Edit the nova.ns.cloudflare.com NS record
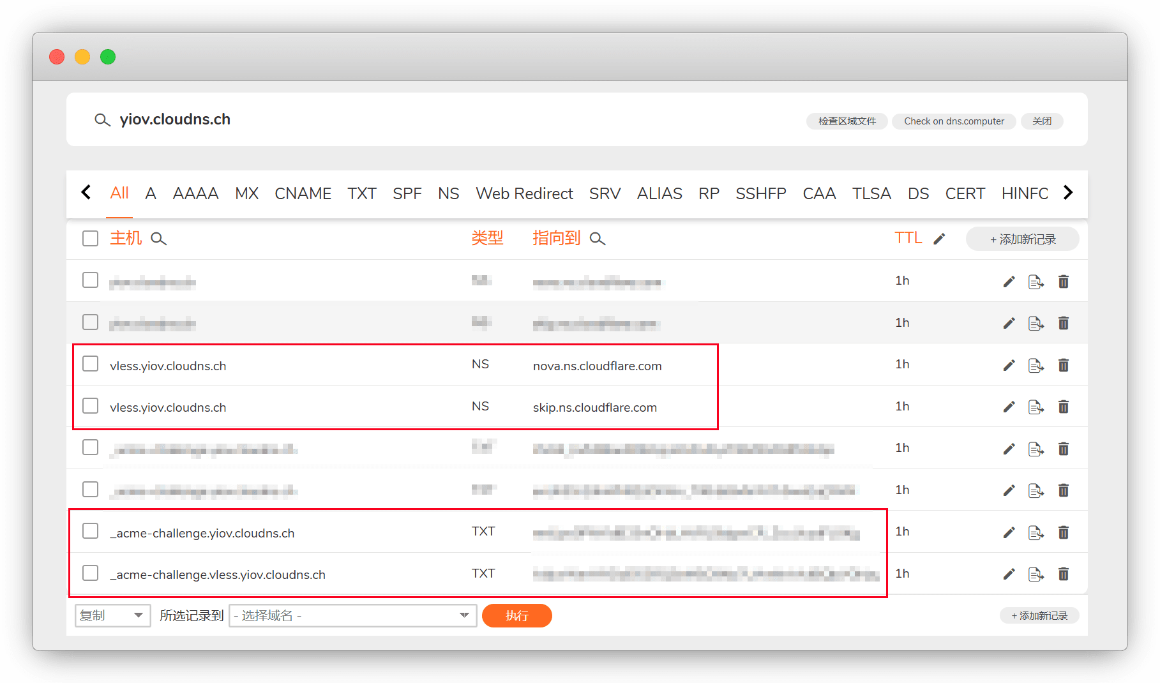 [1009, 365]
